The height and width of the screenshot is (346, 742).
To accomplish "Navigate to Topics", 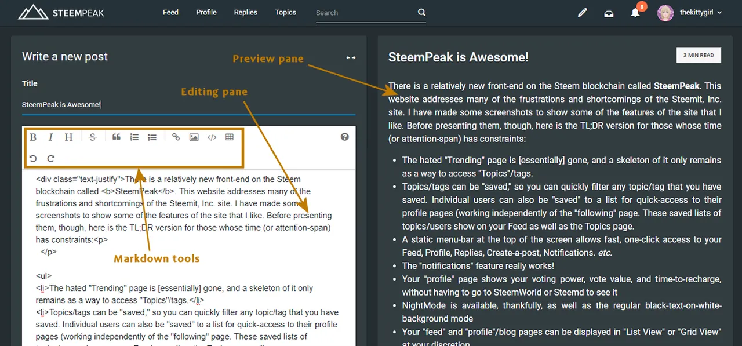I will (x=285, y=12).
